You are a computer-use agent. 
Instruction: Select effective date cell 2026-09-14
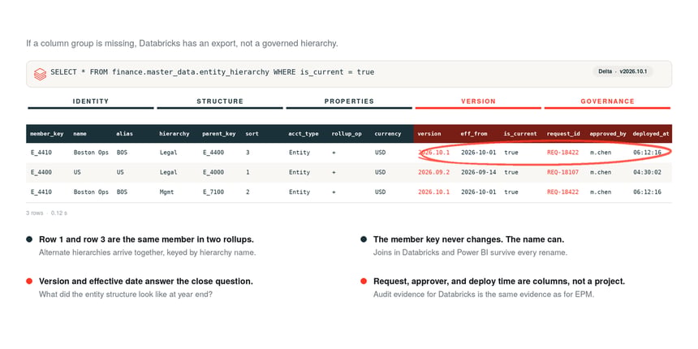(478, 172)
